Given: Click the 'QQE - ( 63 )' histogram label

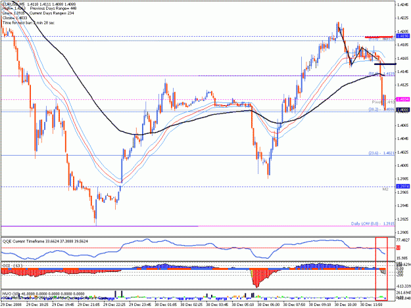Looking at the screenshot, I should pos(12,265).
